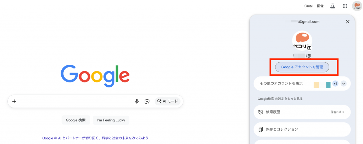Image resolution: width=363 pixels, height=144 pixels.
Task: Expand other accounts chevron arrow
Action: pyautogui.click(x=344, y=83)
